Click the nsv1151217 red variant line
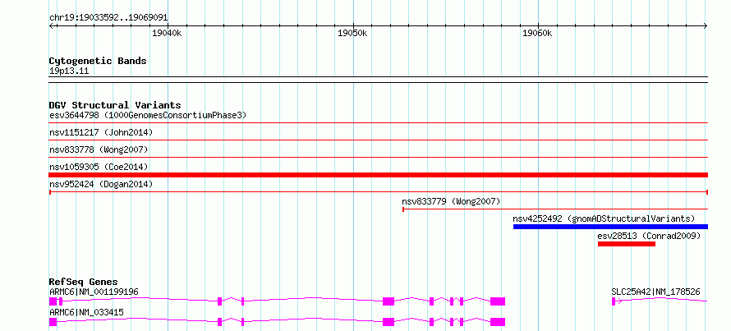This screenshot has width=731, height=331. click(378, 140)
